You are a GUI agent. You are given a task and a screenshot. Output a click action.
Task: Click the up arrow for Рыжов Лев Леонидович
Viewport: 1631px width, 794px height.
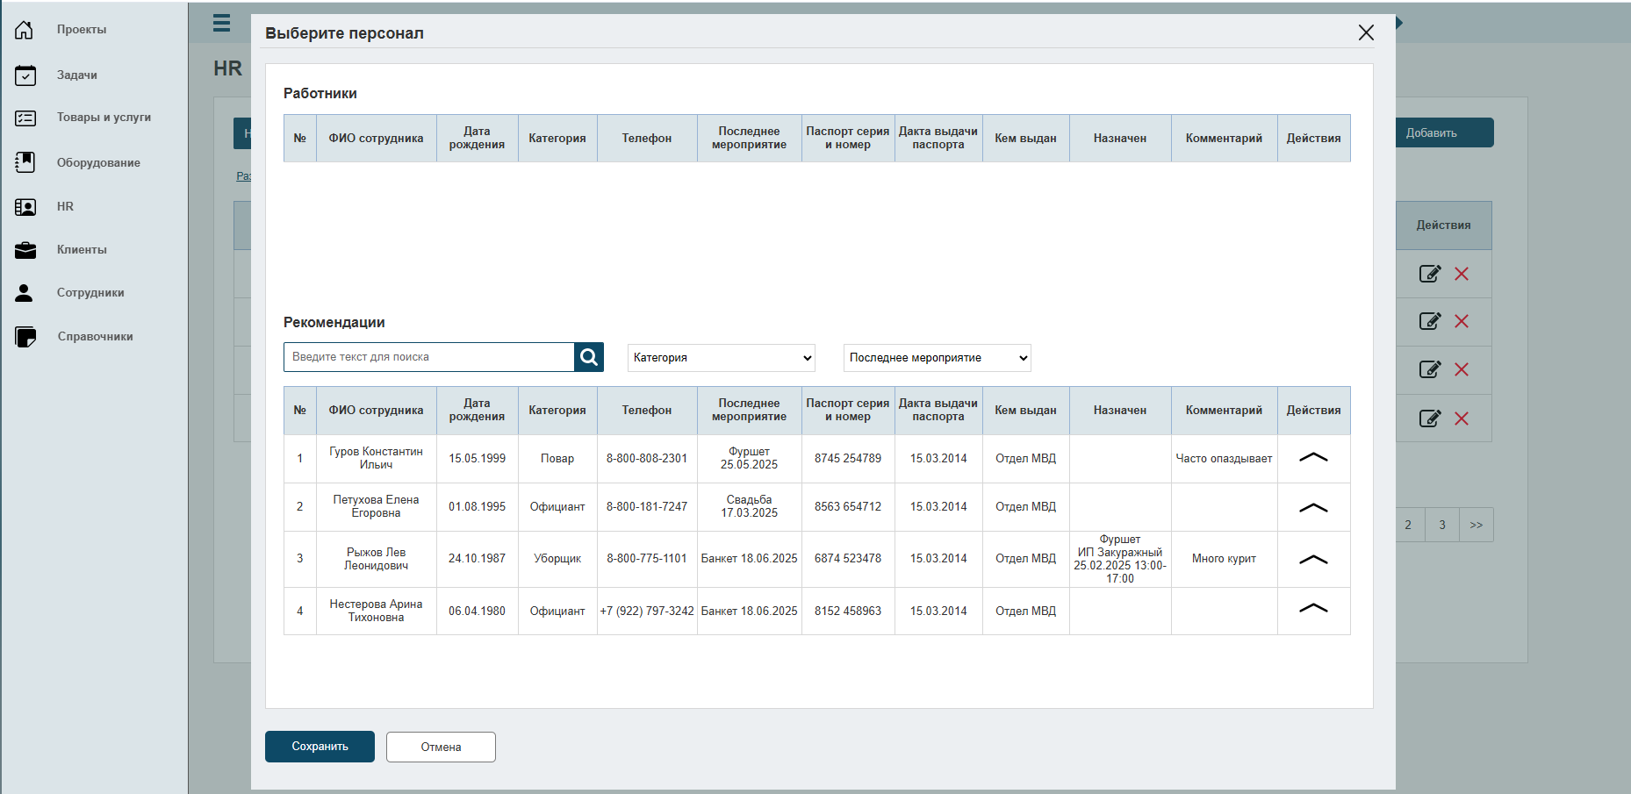(1313, 559)
